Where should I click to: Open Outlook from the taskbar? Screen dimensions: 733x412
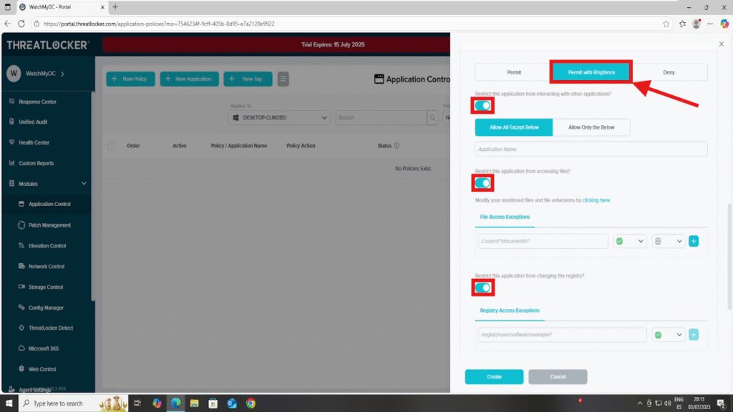tap(232, 403)
